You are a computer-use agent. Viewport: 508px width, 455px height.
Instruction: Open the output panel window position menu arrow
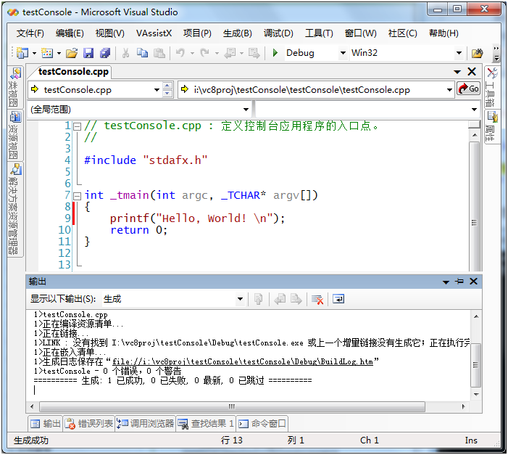click(446, 282)
